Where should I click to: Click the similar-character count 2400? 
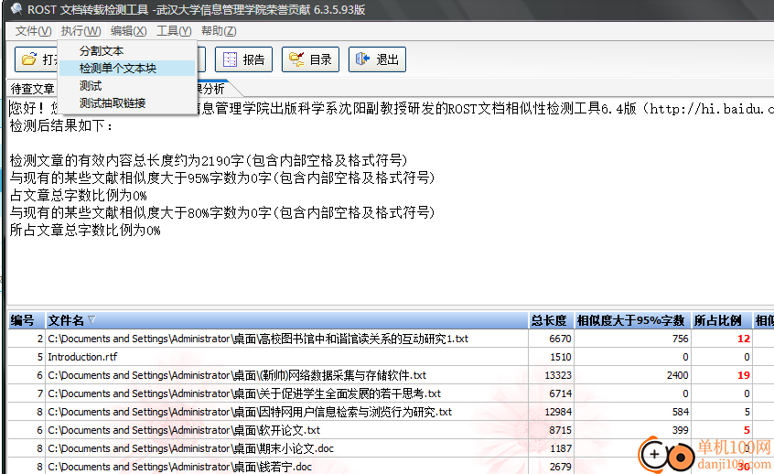677,375
